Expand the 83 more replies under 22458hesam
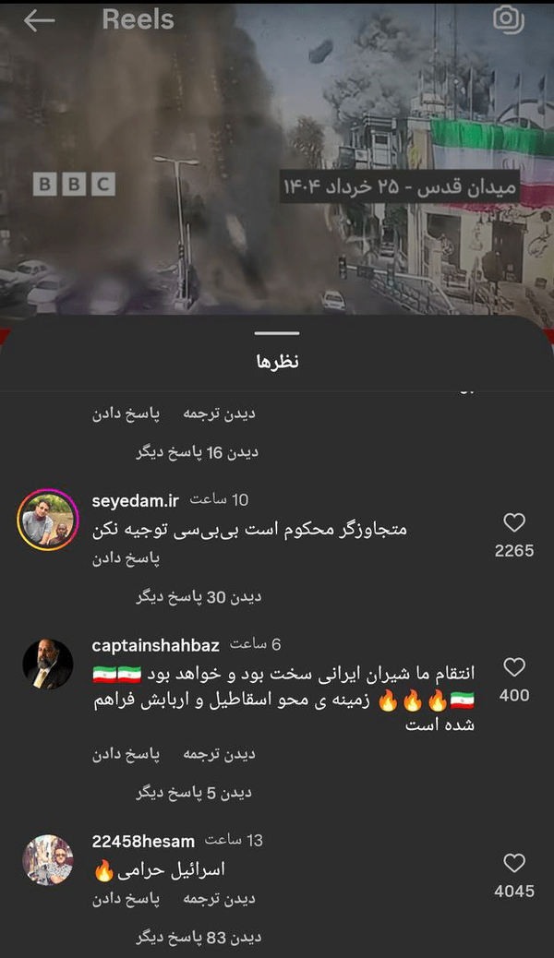The width and height of the screenshot is (554, 958). coord(199,937)
